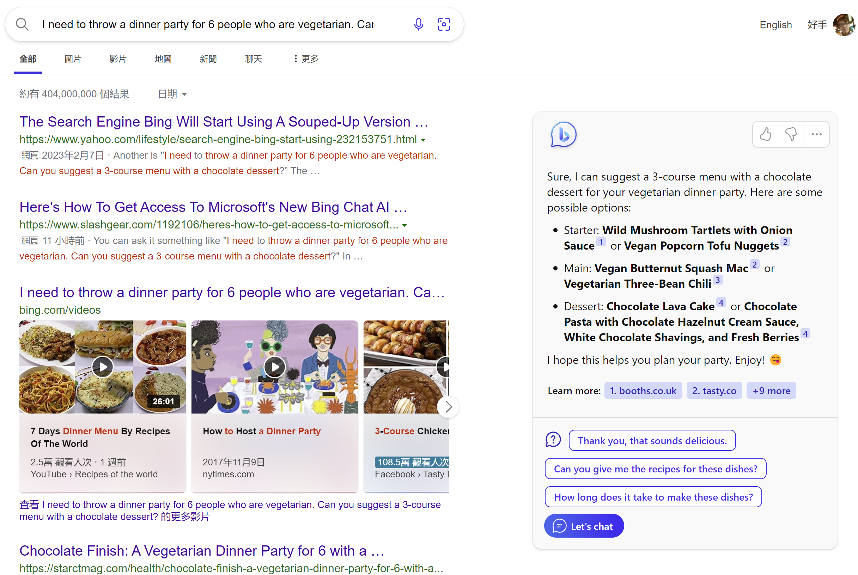Image resolution: width=858 pixels, height=575 pixels.
Task: Give thumbs up to Bing answer
Action: pos(765,134)
